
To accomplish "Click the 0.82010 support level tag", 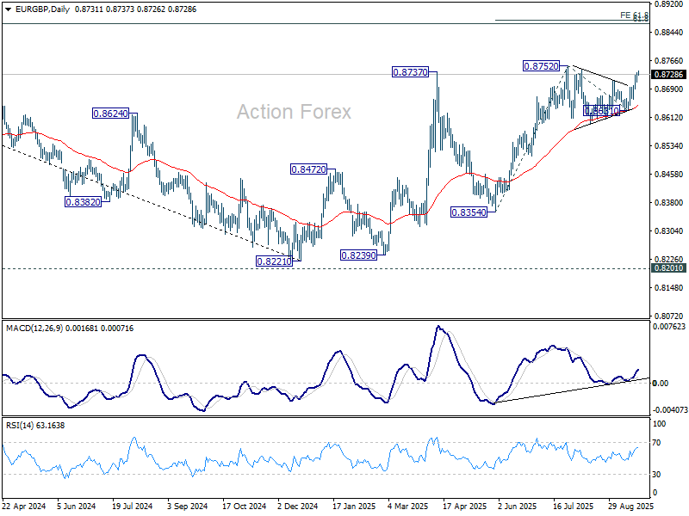I will click(669, 268).
